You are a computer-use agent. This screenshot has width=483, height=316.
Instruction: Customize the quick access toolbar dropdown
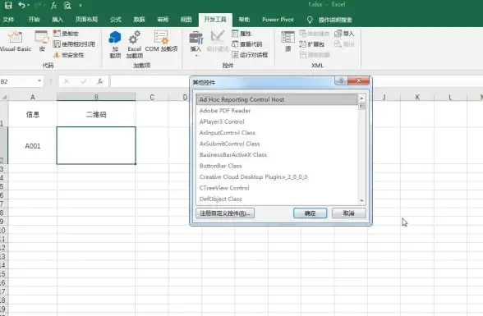click(x=80, y=5)
